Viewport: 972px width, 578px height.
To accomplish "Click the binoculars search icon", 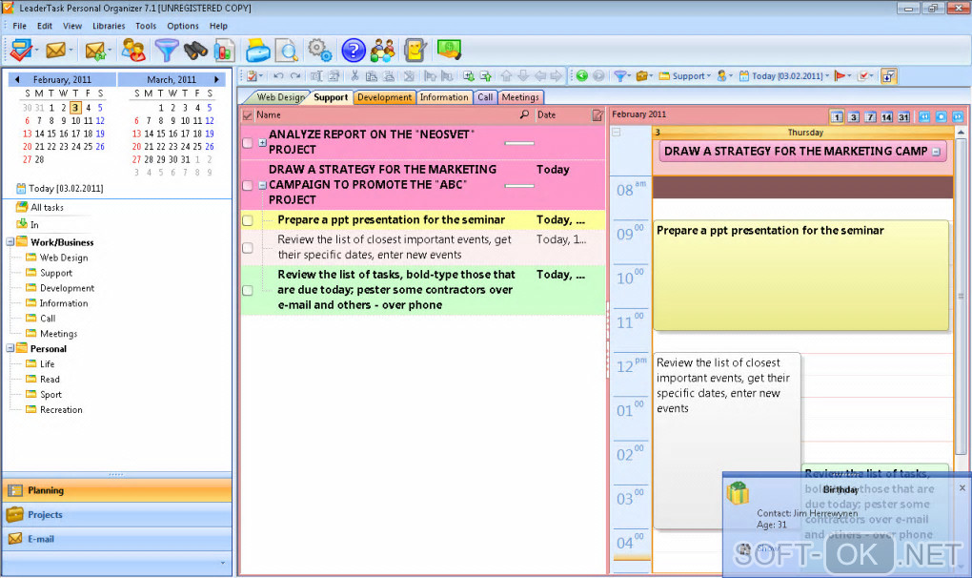I will (x=195, y=51).
